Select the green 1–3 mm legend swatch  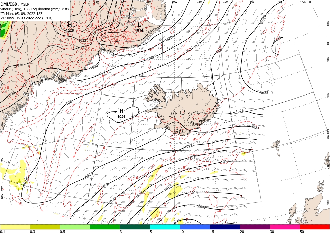click(105, 227)
